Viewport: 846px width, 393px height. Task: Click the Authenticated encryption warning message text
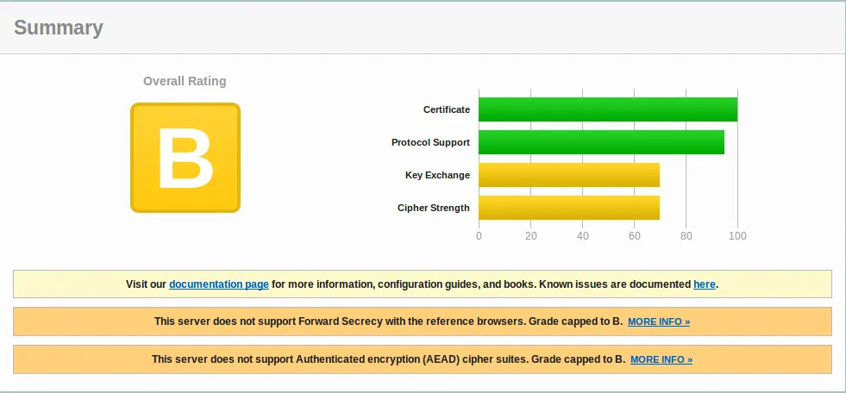pyautogui.click(x=388, y=359)
